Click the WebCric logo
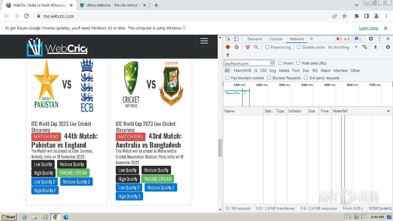The width and height of the screenshot is (393, 221). pyautogui.click(x=57, y=47)
